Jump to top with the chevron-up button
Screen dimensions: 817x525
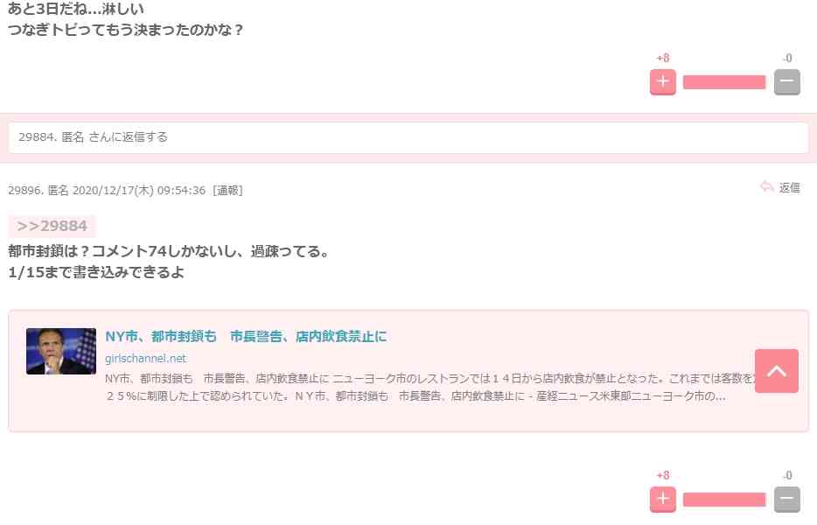pos(777,371)
